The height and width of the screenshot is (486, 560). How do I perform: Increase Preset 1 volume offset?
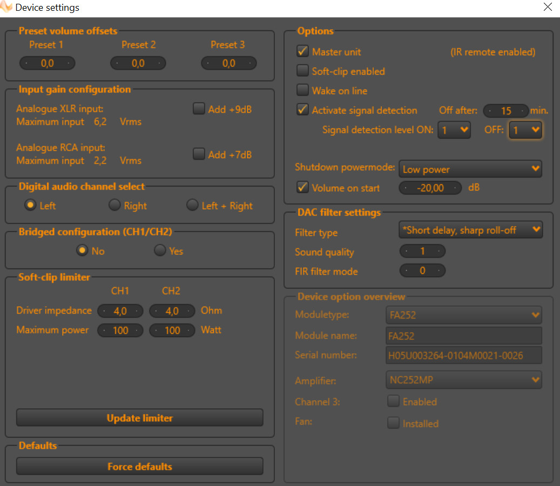[69, 63]
